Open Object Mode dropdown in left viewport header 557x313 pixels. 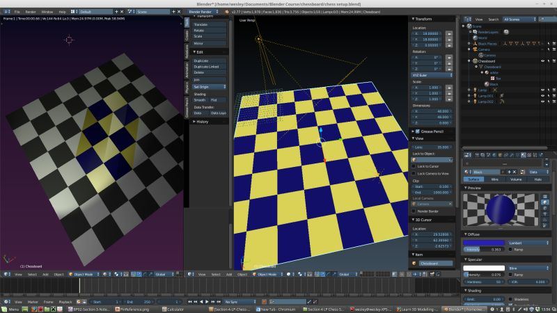click(x=84, y=274)
